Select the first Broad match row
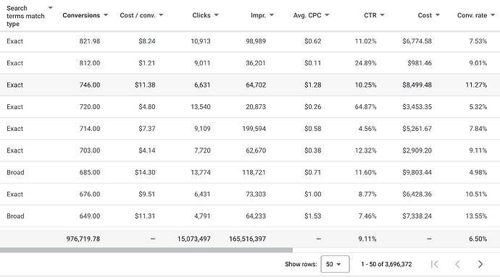Viewport: 500px width, 277px height. click(x=250, y=172)
